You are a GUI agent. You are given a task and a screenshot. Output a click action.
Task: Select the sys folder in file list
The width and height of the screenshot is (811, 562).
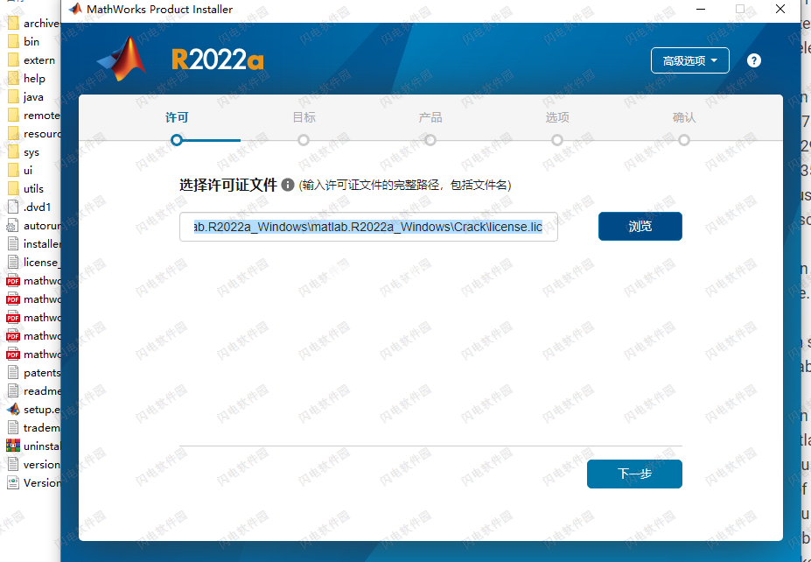pos(24,151)
